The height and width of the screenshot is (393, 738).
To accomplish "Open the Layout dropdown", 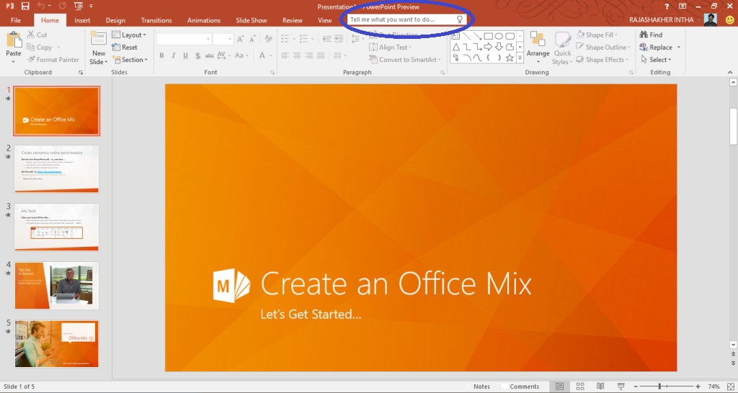I will (x=130, y=35).
